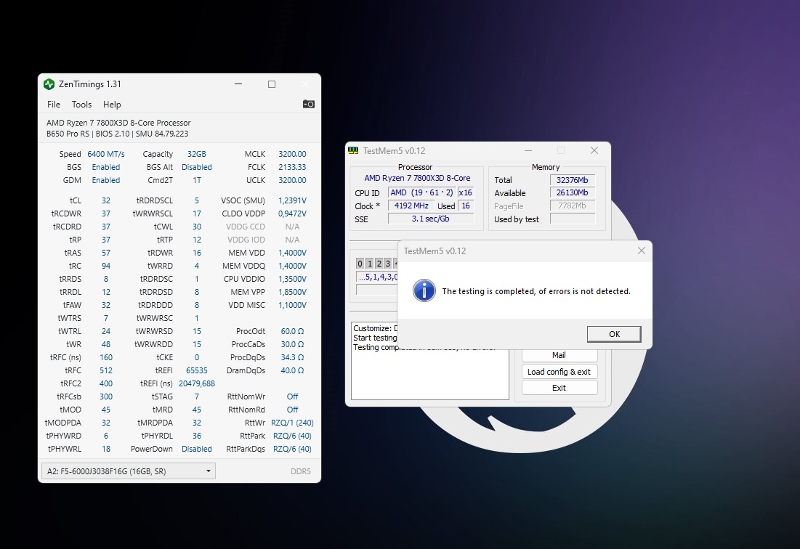Click the tRAS value 57
Viewport: 800px width, 549px height.
106,253
